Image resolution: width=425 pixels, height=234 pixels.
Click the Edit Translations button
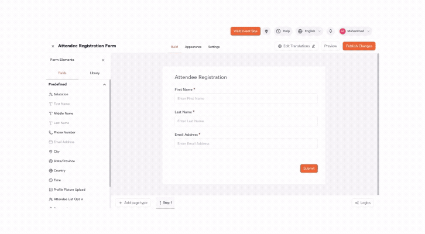tap(297, 46)
